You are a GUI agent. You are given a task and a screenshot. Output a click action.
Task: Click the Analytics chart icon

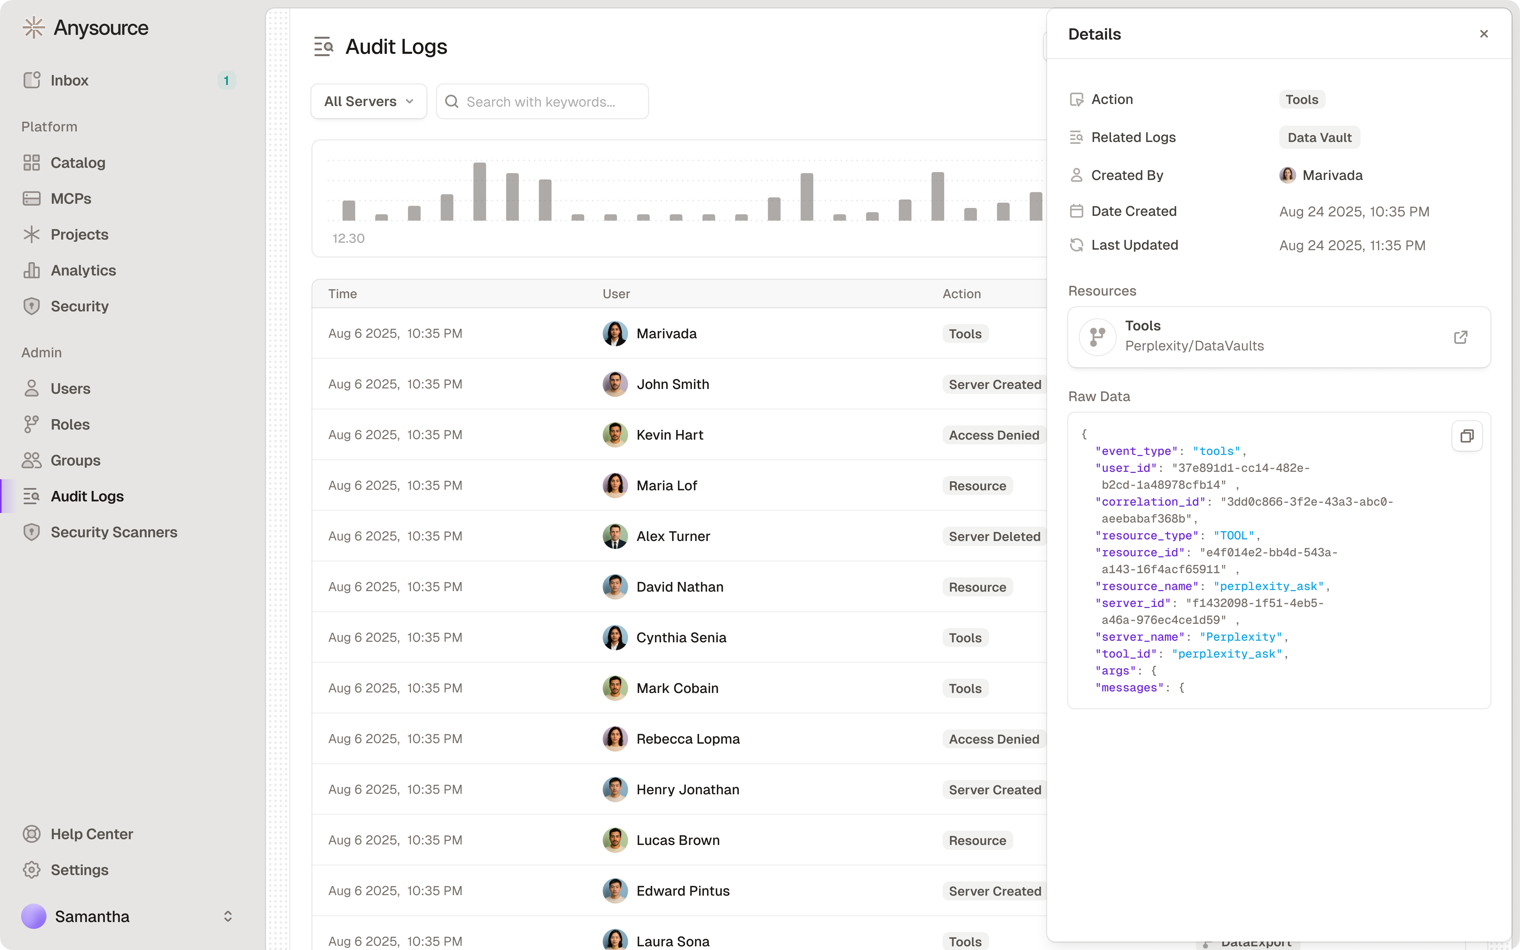tap(32, 270)
